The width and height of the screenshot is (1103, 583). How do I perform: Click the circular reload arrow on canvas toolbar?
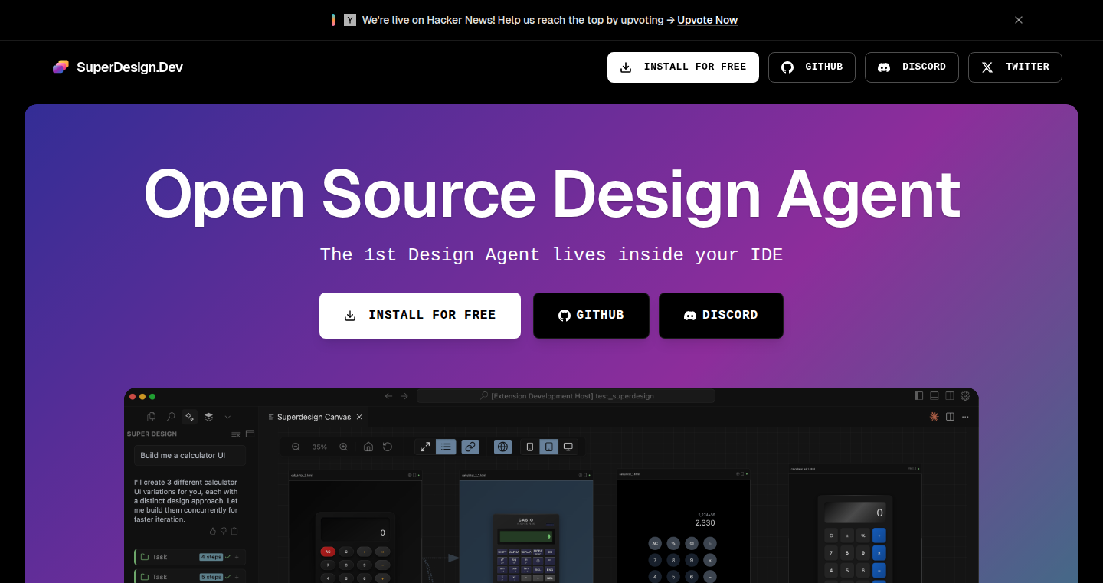[x=388, y=447]
